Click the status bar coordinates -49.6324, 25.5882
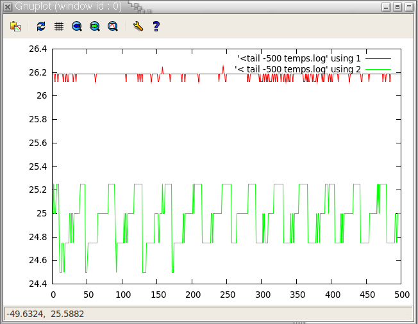Viewport: 418px width, 324px height. coord(45,314)
